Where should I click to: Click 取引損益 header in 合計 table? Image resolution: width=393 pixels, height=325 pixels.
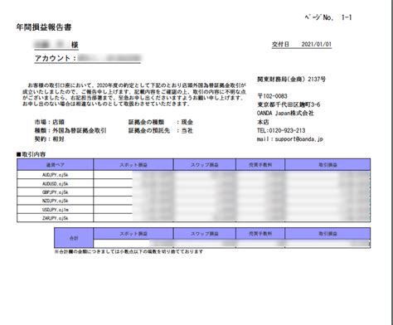pos(327,234)
